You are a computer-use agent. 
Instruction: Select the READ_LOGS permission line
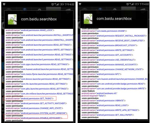click(105, 105)
